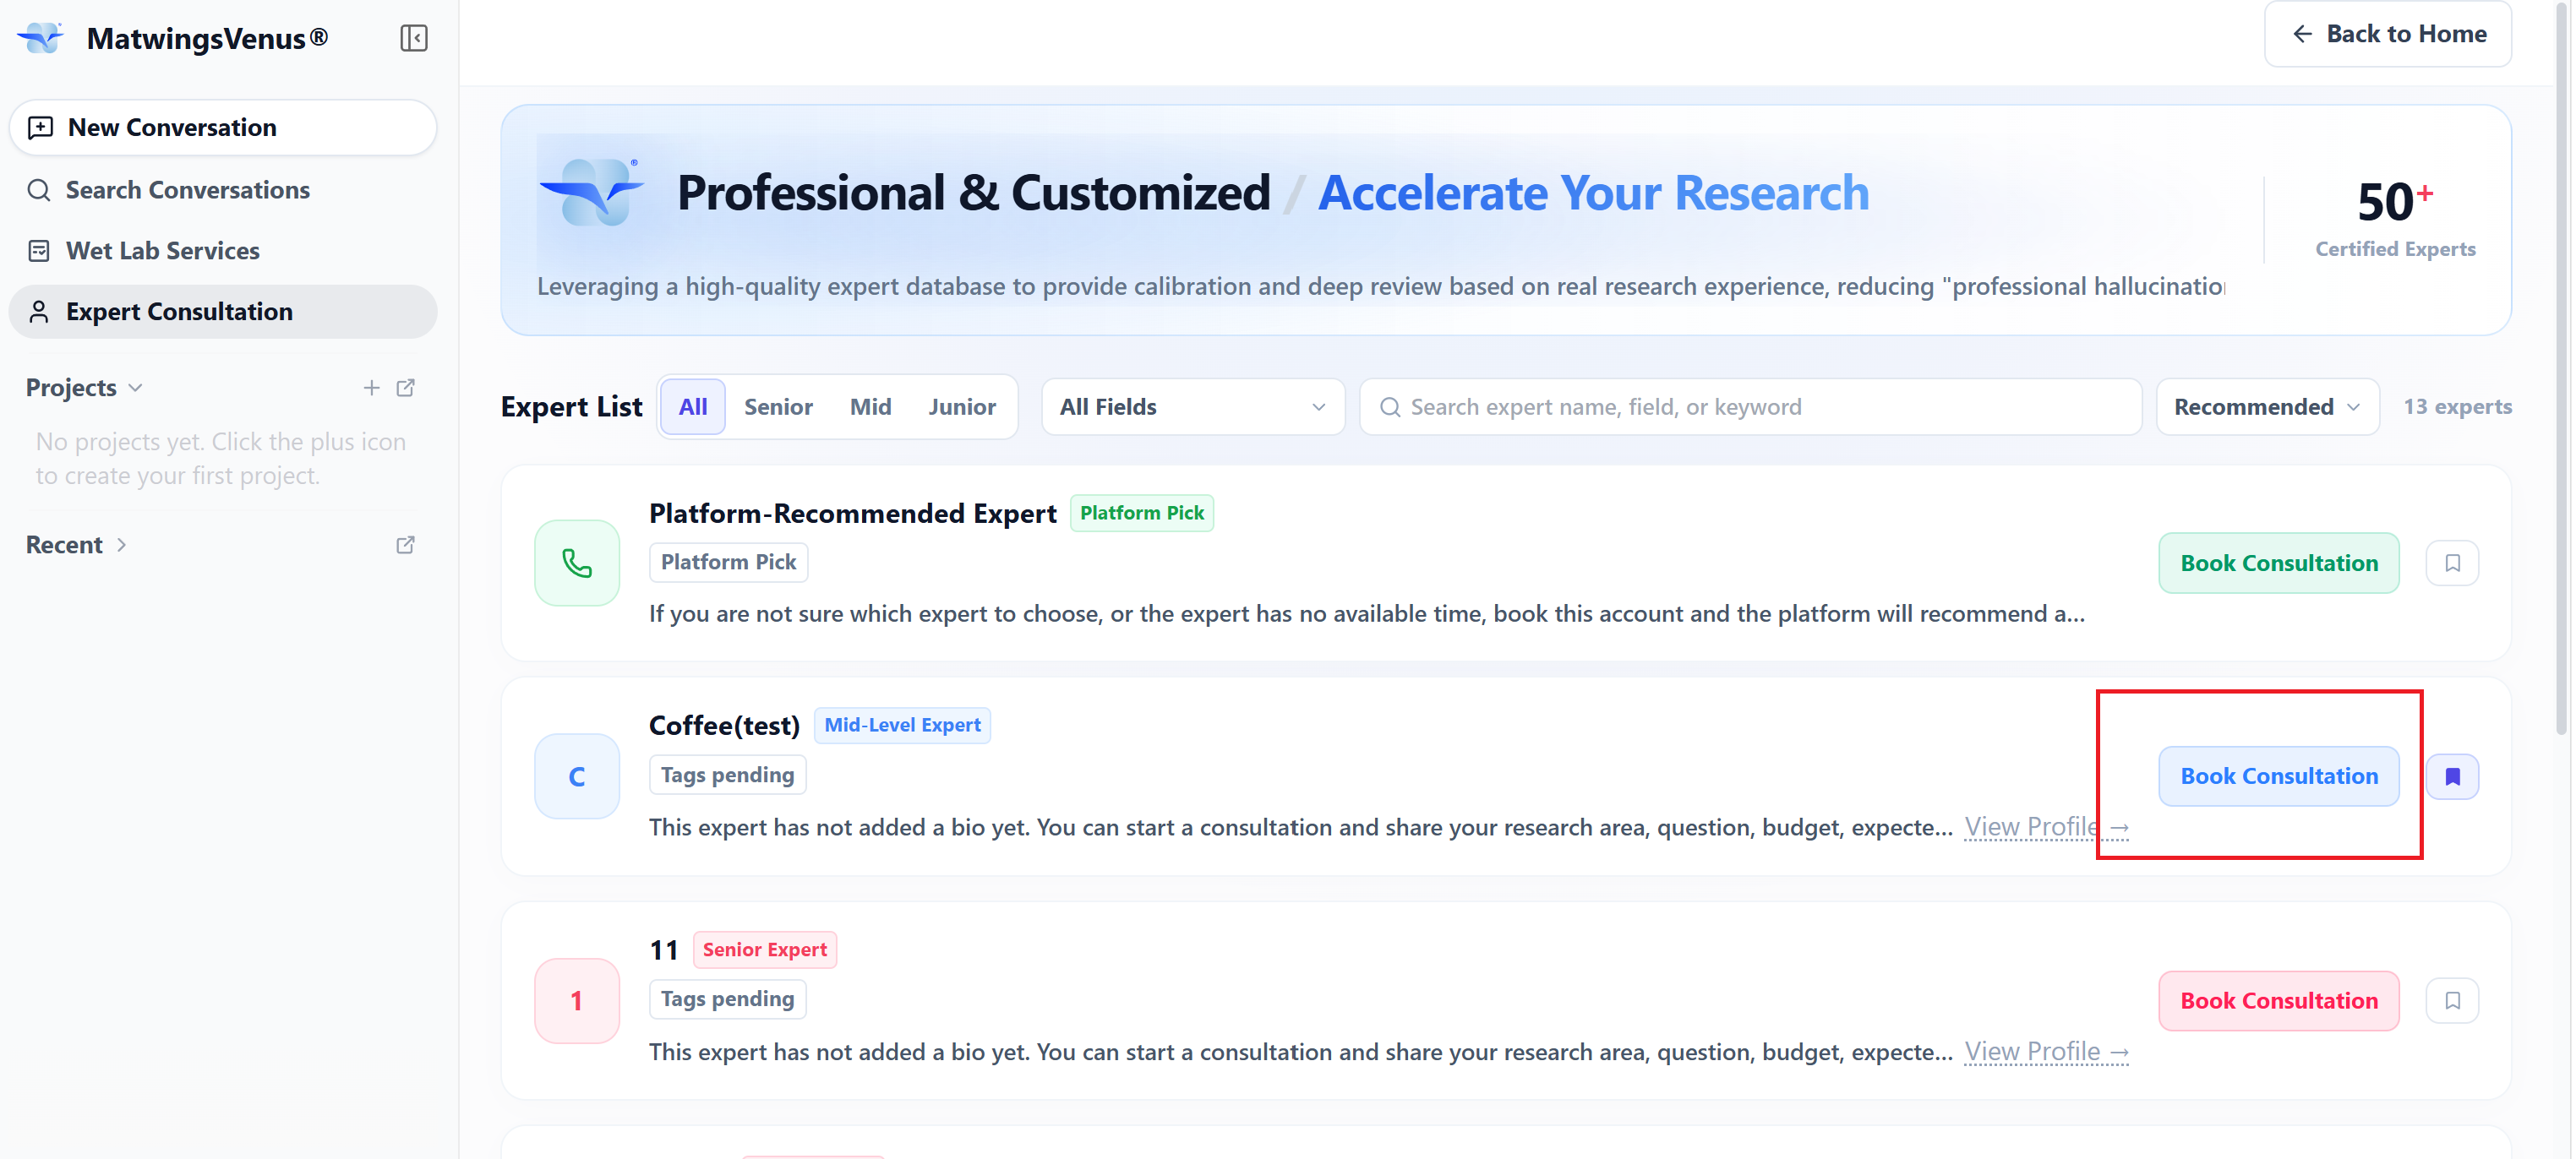This screenshot has width=2576, height=1159.
Task: Click the avatar of expert 11
Action: pyautogui.click(x=577, y=1000)
